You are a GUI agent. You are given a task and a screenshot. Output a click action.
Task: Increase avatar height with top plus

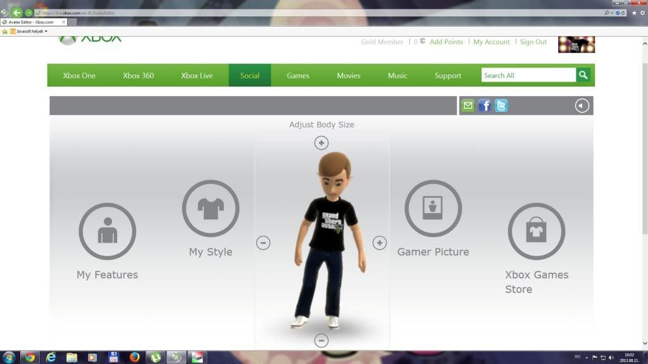click(321, 143)
